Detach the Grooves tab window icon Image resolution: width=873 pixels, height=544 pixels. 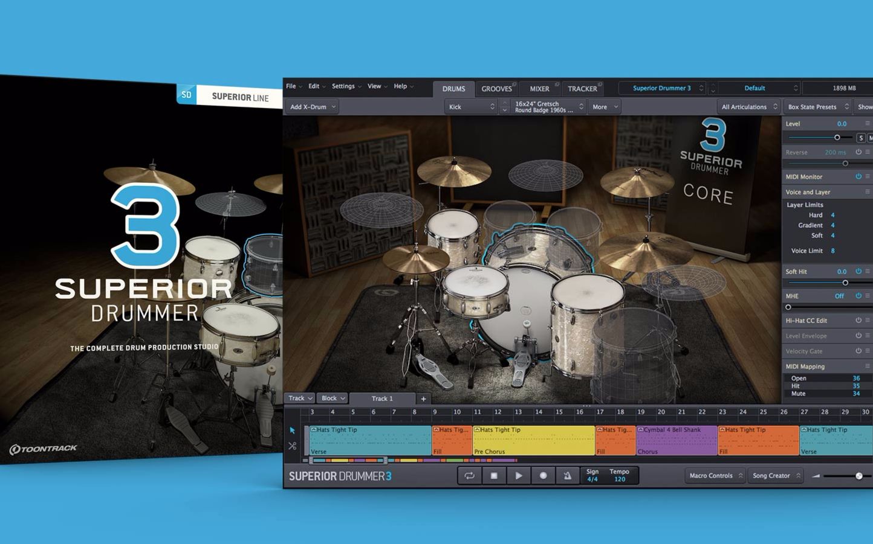click(x=514, y=84)
